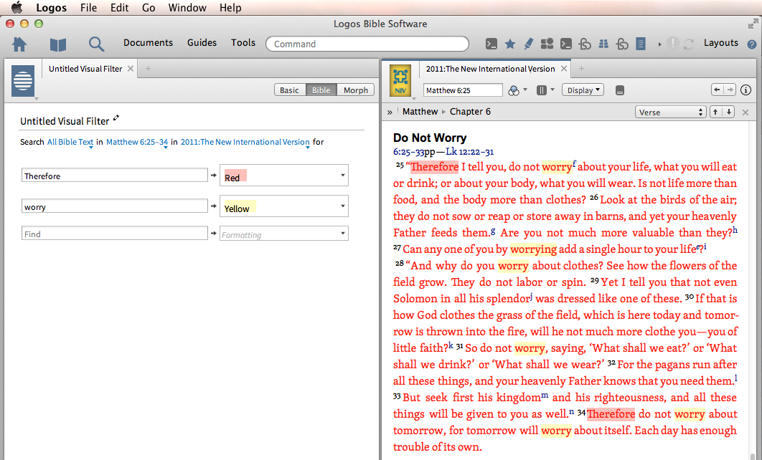This screenshot has height=460, width=762.
Task: Click the NIV resource cover icon
Action: (x=400, y=80)
